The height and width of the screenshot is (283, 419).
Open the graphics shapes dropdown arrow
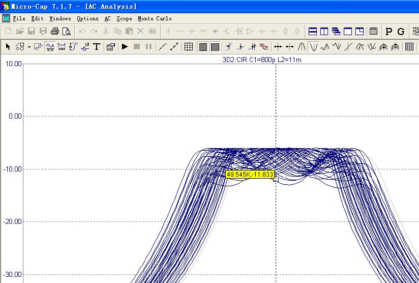29,47
